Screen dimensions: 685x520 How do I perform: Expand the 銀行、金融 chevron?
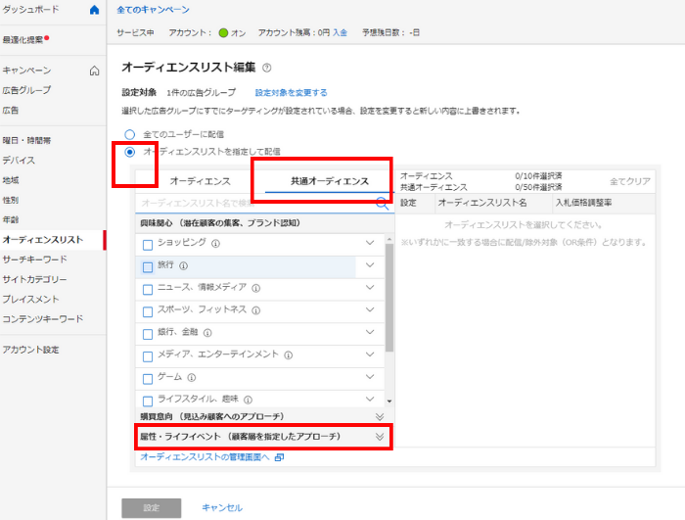pyautogui.click(x=370, y=332)
